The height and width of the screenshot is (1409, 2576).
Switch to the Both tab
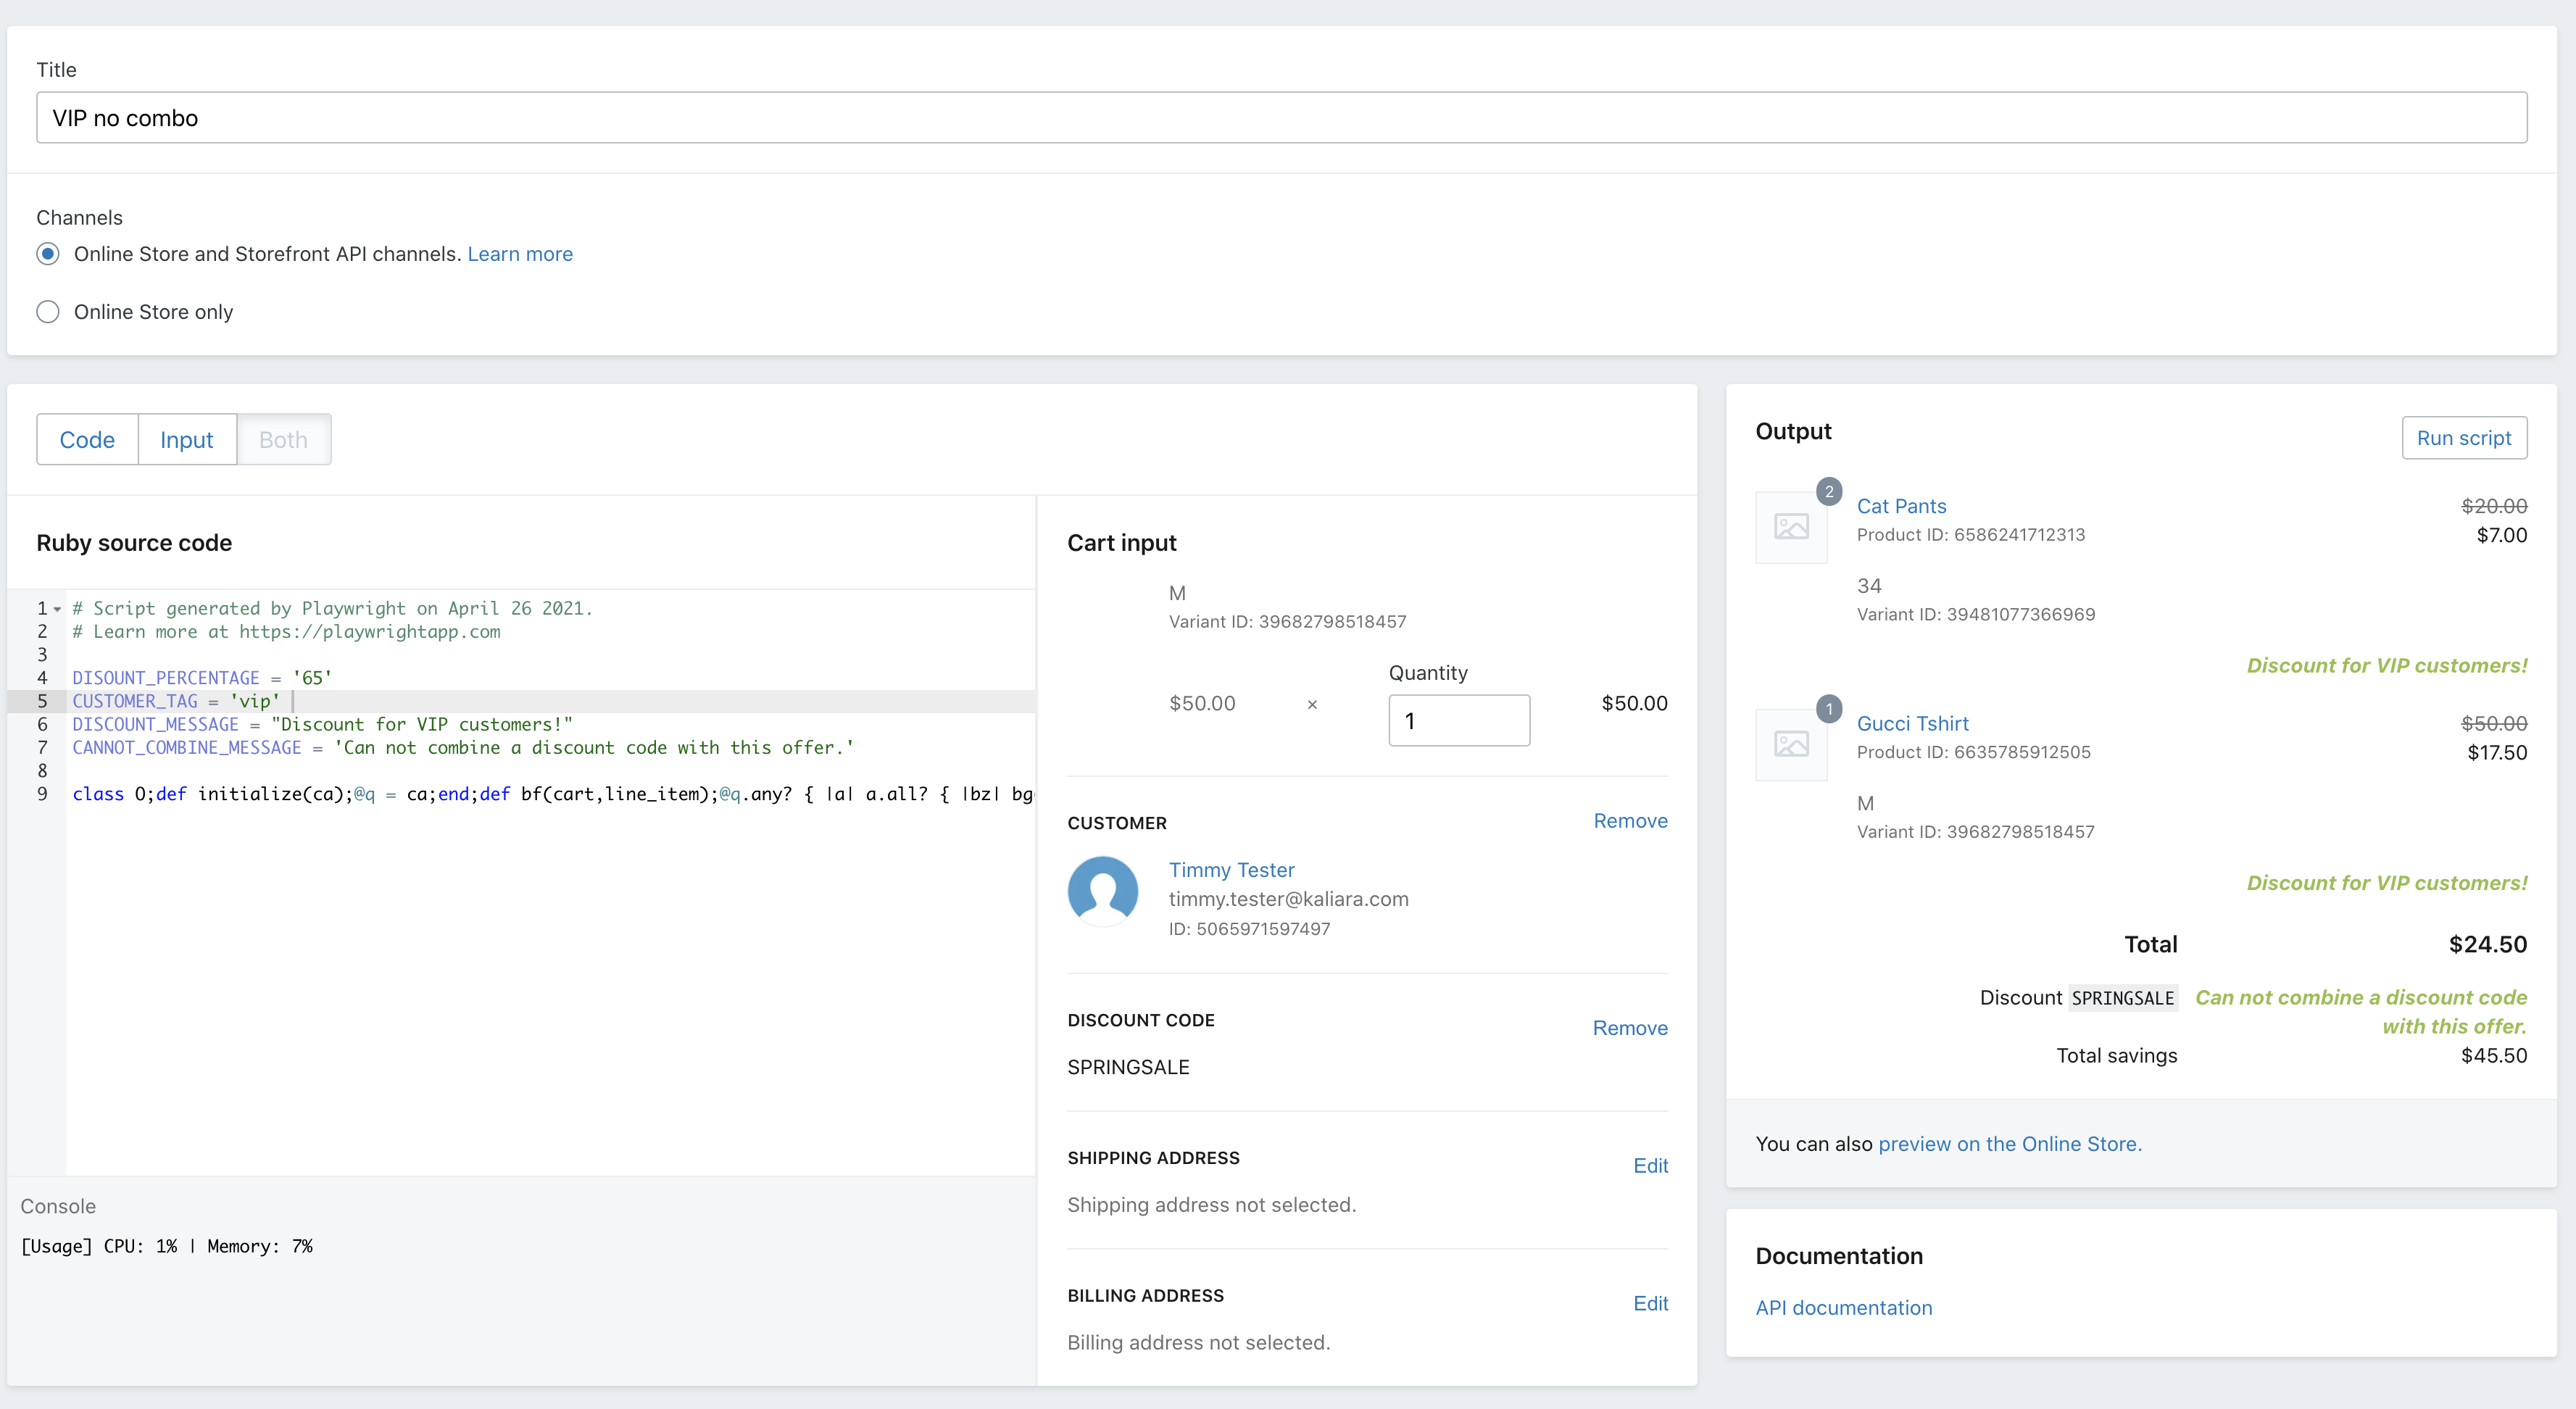coord(283,440)
